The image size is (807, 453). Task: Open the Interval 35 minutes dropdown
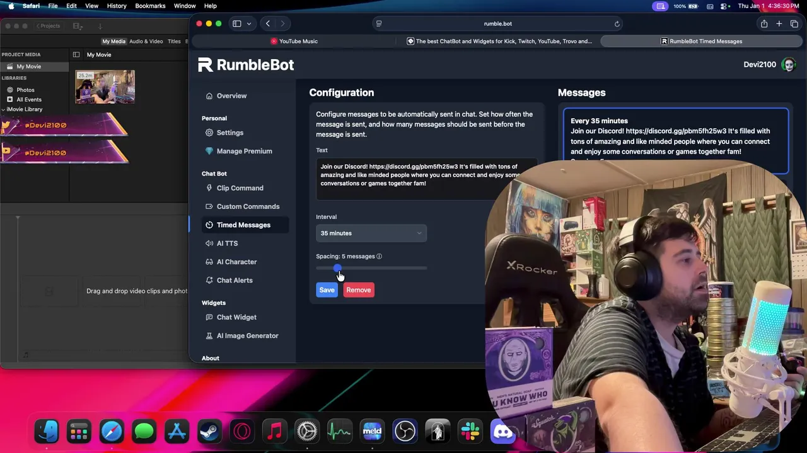coord(371,233)
